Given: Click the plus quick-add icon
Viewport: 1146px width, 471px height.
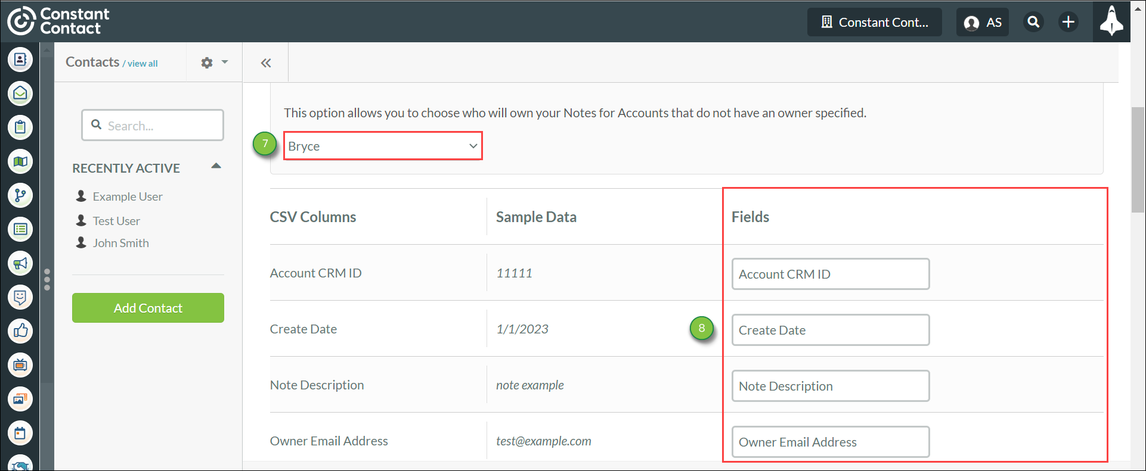Looking at the screenshot, I should point(1068,22).
